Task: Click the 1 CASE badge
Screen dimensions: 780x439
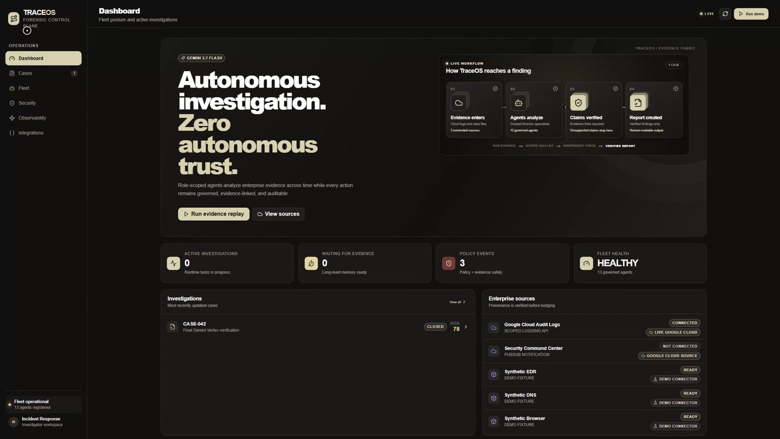Action: 674,65
